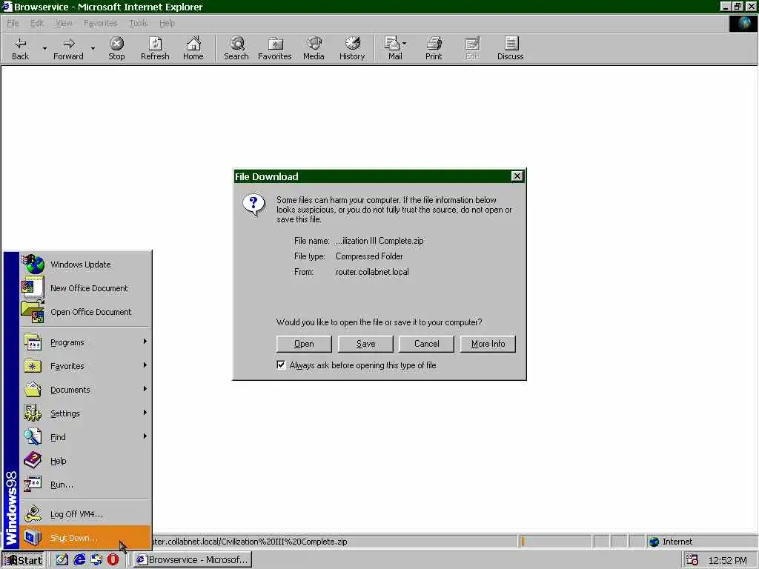Click the question mark dialog icon
Image resolution: width=759 pixels, height=569 pixels.
click(253, 204)
